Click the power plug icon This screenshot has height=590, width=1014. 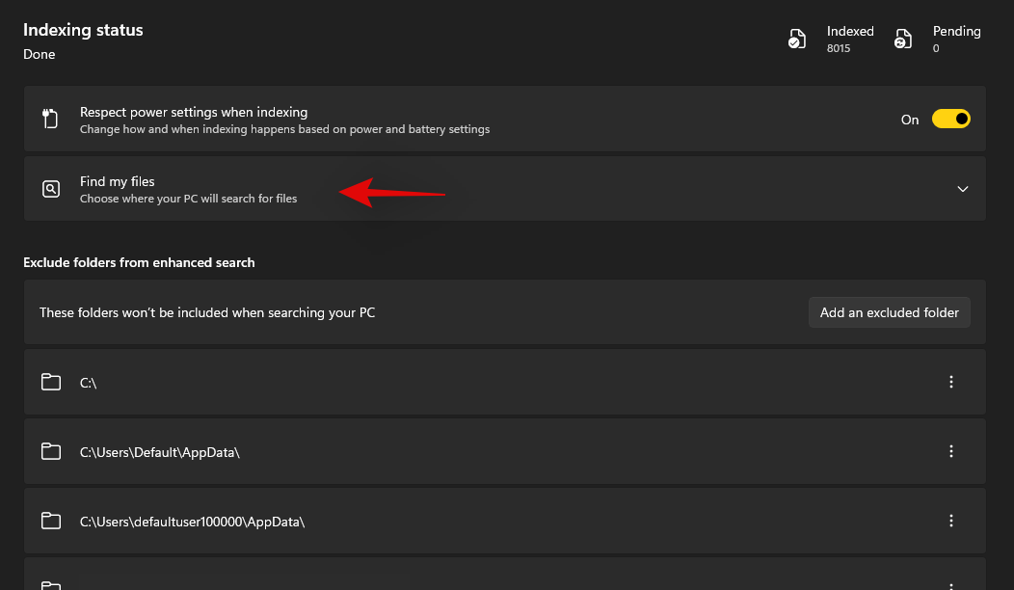coord(50,120)
